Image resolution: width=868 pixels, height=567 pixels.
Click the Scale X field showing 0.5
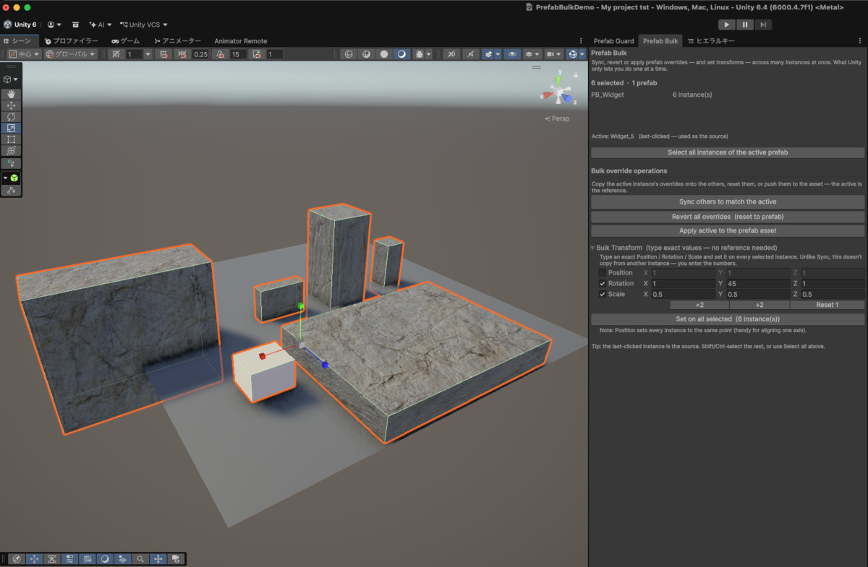pyautogui.click(x=683, y=295)
